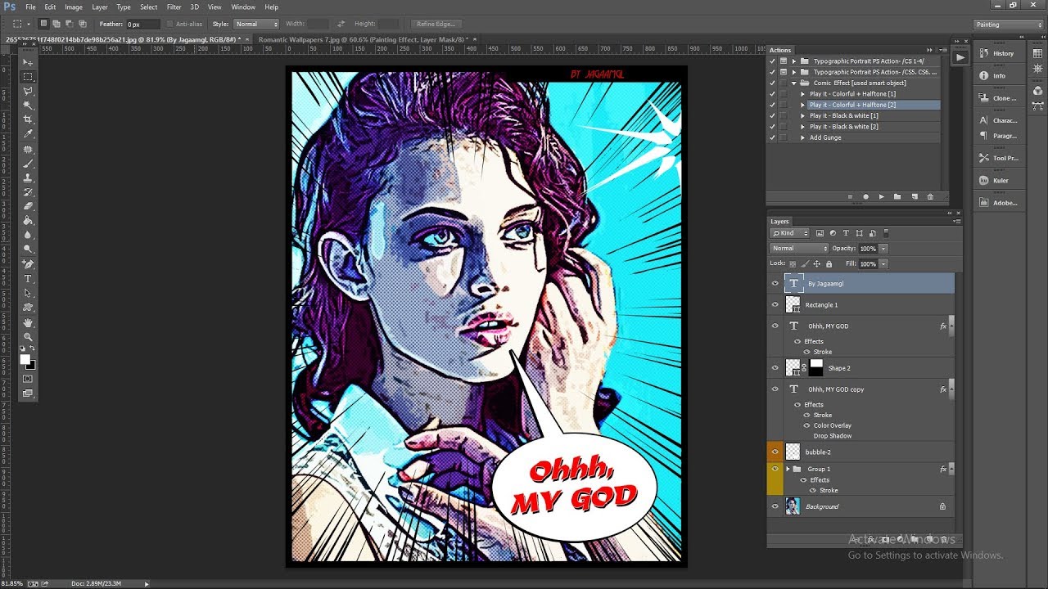Screen dimensions: 1048x589
Task: Select the Hand tool
Action: click(x=28, y=322)
